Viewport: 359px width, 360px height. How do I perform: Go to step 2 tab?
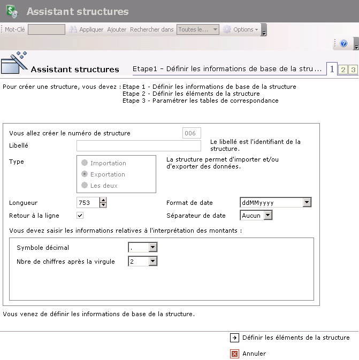(x=343, y=70)
